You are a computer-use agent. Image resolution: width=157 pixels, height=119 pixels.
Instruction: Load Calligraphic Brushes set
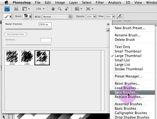tap(132, 113)
